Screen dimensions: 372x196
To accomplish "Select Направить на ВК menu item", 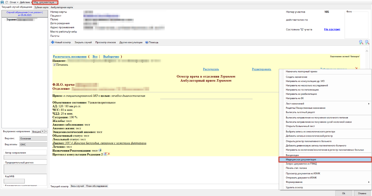I will [325, 98].
